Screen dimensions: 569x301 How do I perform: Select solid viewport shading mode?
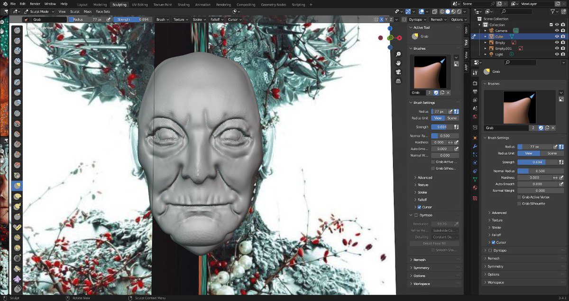coord(448,11)
